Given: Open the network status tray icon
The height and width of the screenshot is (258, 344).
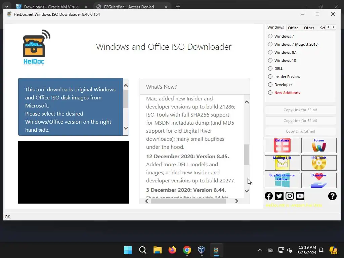Looking at the screenshot, I should pyautogui.click(x=281, y=250).
